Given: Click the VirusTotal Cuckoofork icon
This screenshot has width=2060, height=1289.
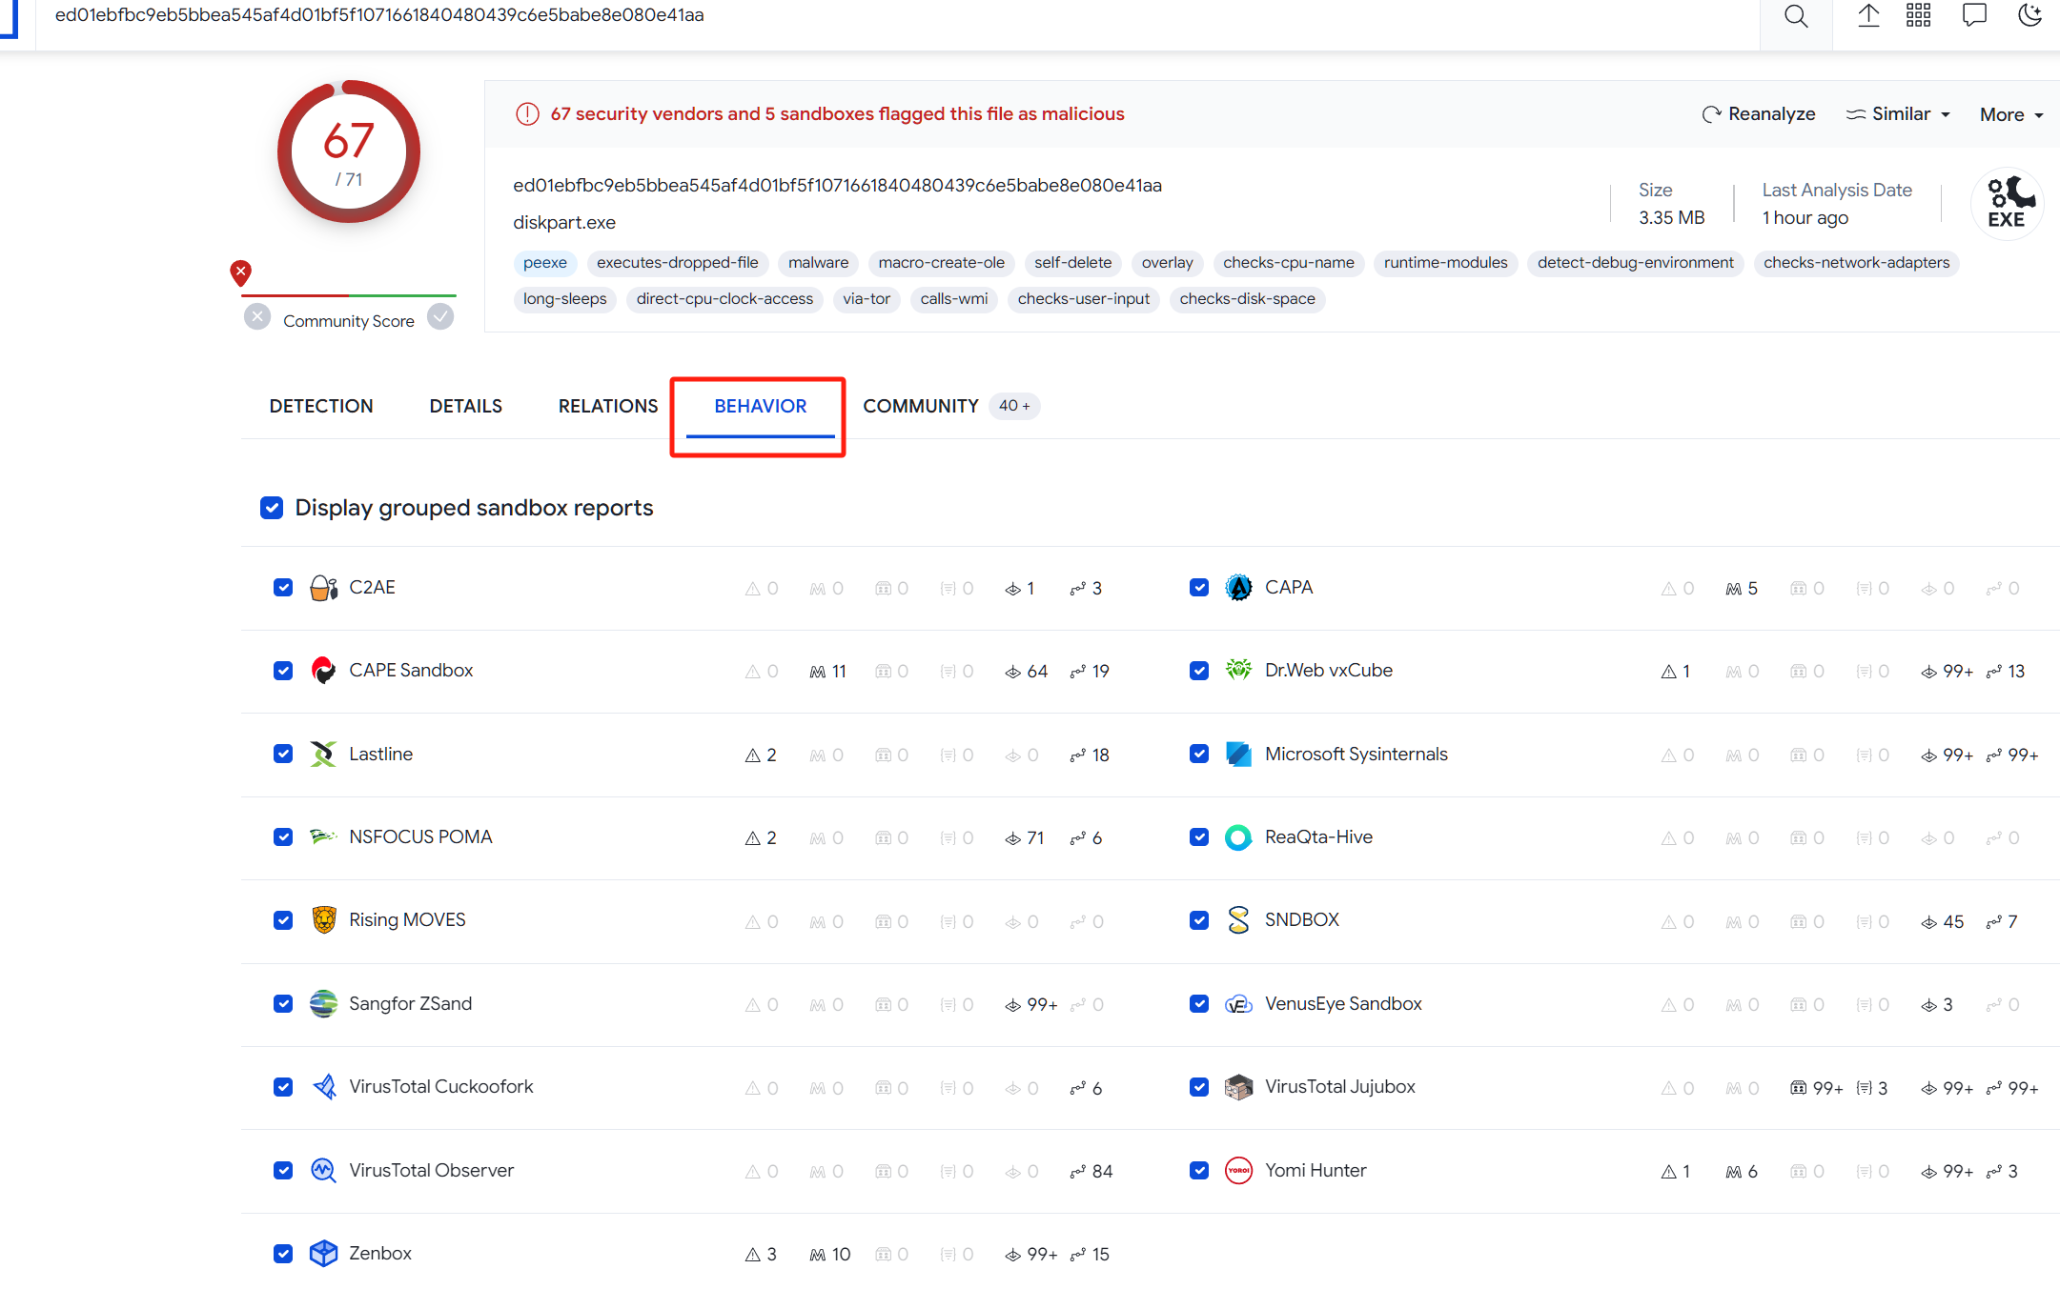Looking at the screenshot, I should pyautogui.click(x=324, y=1087).
